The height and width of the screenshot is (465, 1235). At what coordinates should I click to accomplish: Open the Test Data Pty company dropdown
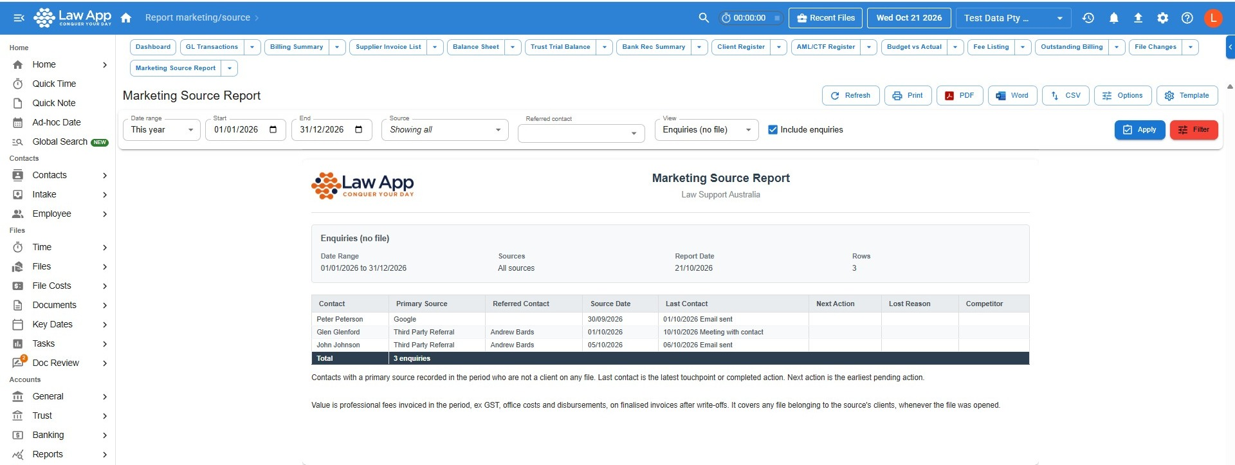point(1013,18)
